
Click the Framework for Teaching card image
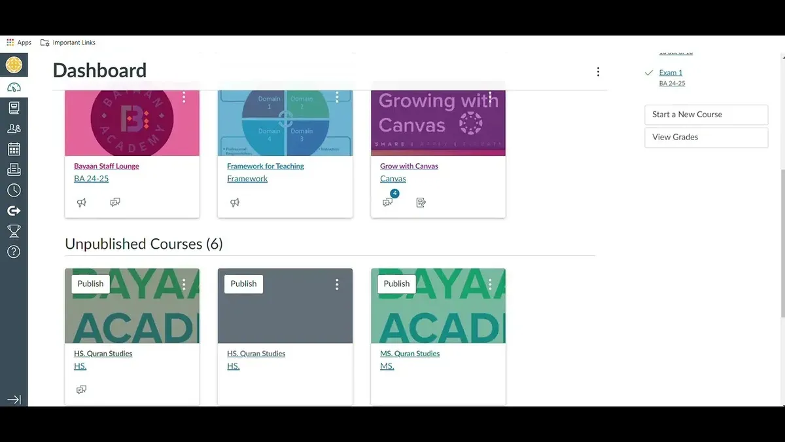(x=285, y=123)
